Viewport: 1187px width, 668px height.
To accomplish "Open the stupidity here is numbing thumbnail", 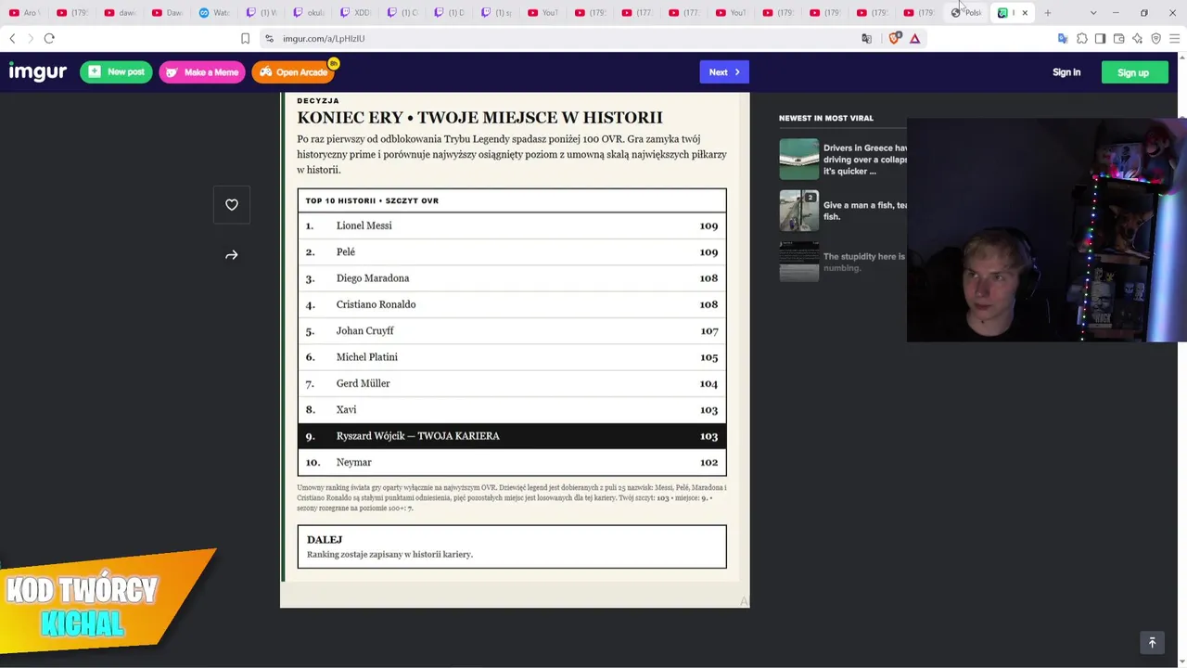I will click(798, 262).
